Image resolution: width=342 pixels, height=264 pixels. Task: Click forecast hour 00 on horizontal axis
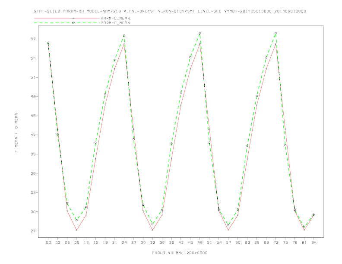click(x=48, y=242)
